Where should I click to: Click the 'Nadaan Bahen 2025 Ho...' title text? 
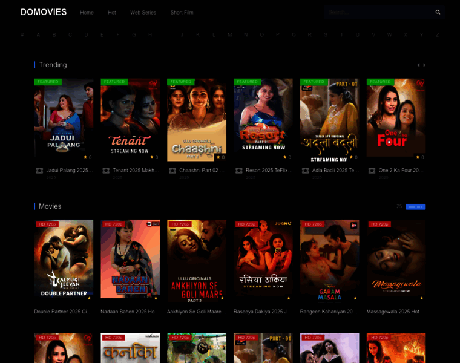coord(130,312)
